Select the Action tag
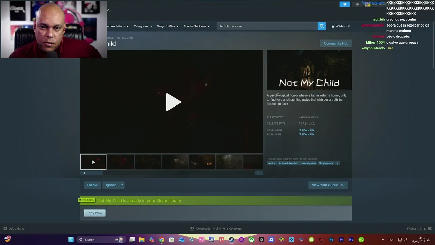Screen dimensions: 435x245 point(272,163)
